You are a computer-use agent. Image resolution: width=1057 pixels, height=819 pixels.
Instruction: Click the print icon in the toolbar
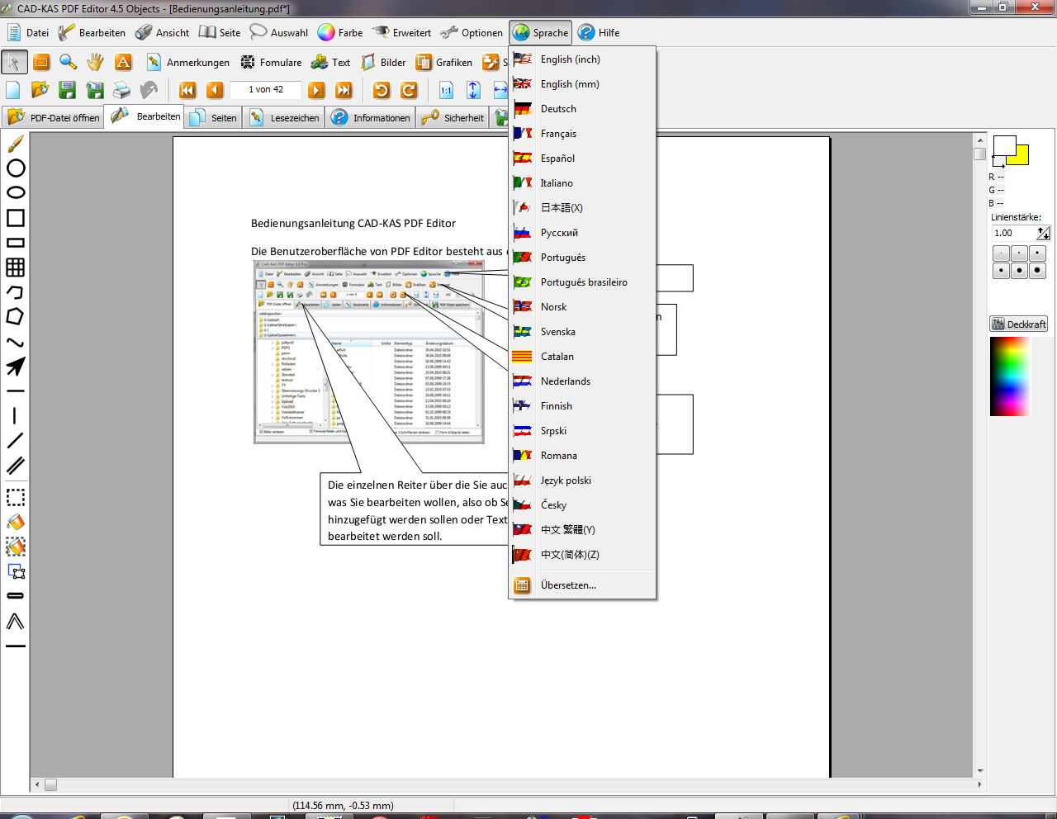pyautogui.click(x=122, y=90)
